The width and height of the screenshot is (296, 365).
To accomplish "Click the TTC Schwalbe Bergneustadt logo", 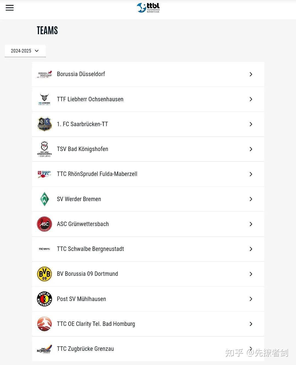I will tap(44, 249).
